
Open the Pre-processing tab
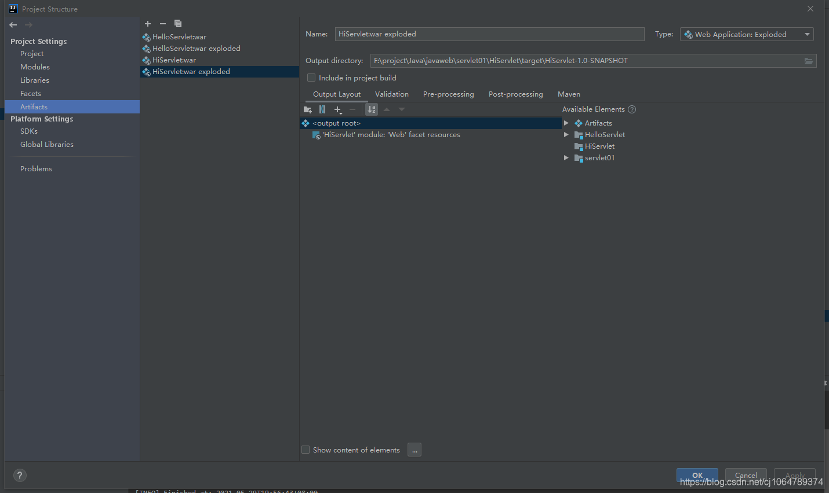449,94
